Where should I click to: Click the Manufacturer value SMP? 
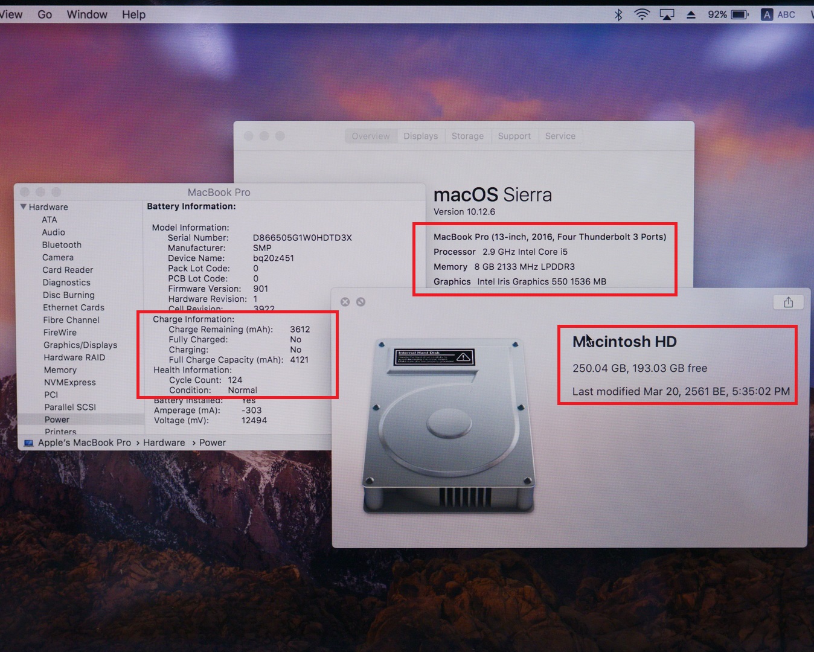[x=262, y=248]
